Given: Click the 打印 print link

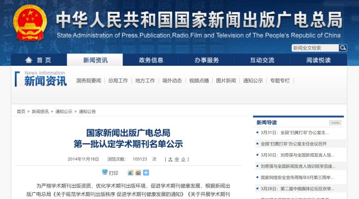Looking at the screenshot, I should pos(114,173).
